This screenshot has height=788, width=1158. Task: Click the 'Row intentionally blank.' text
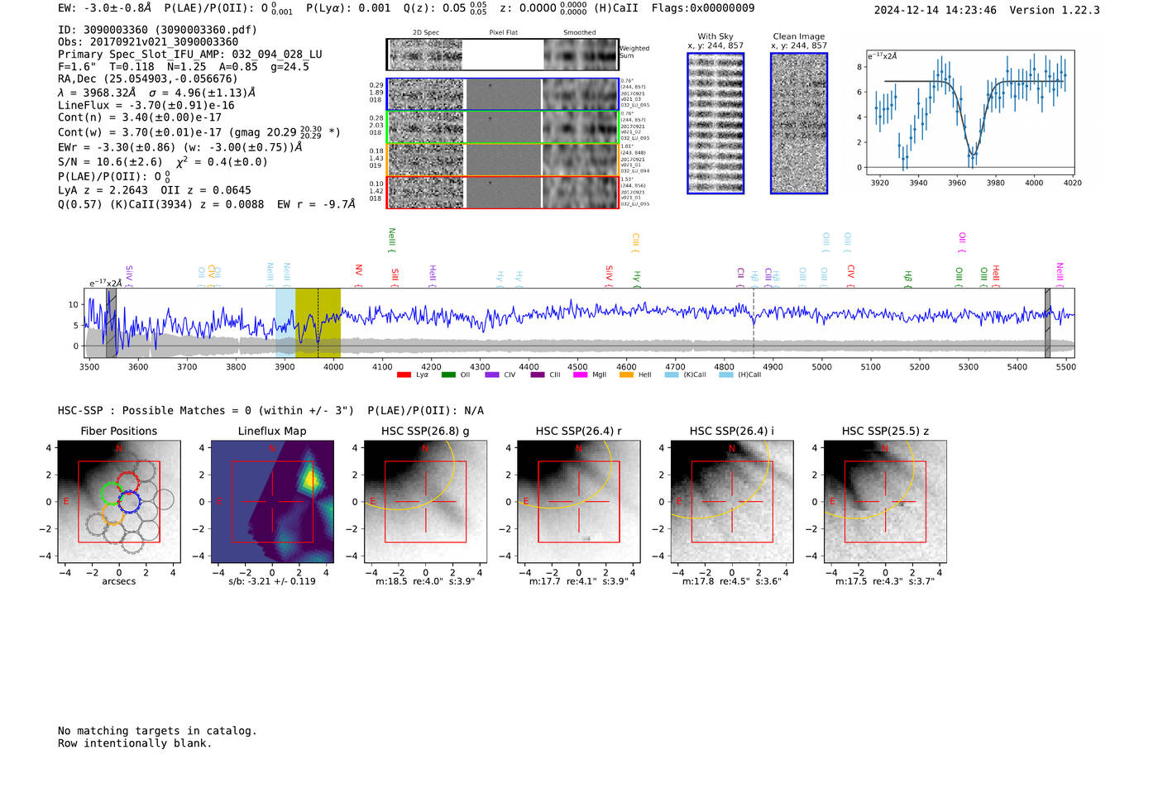135,743
